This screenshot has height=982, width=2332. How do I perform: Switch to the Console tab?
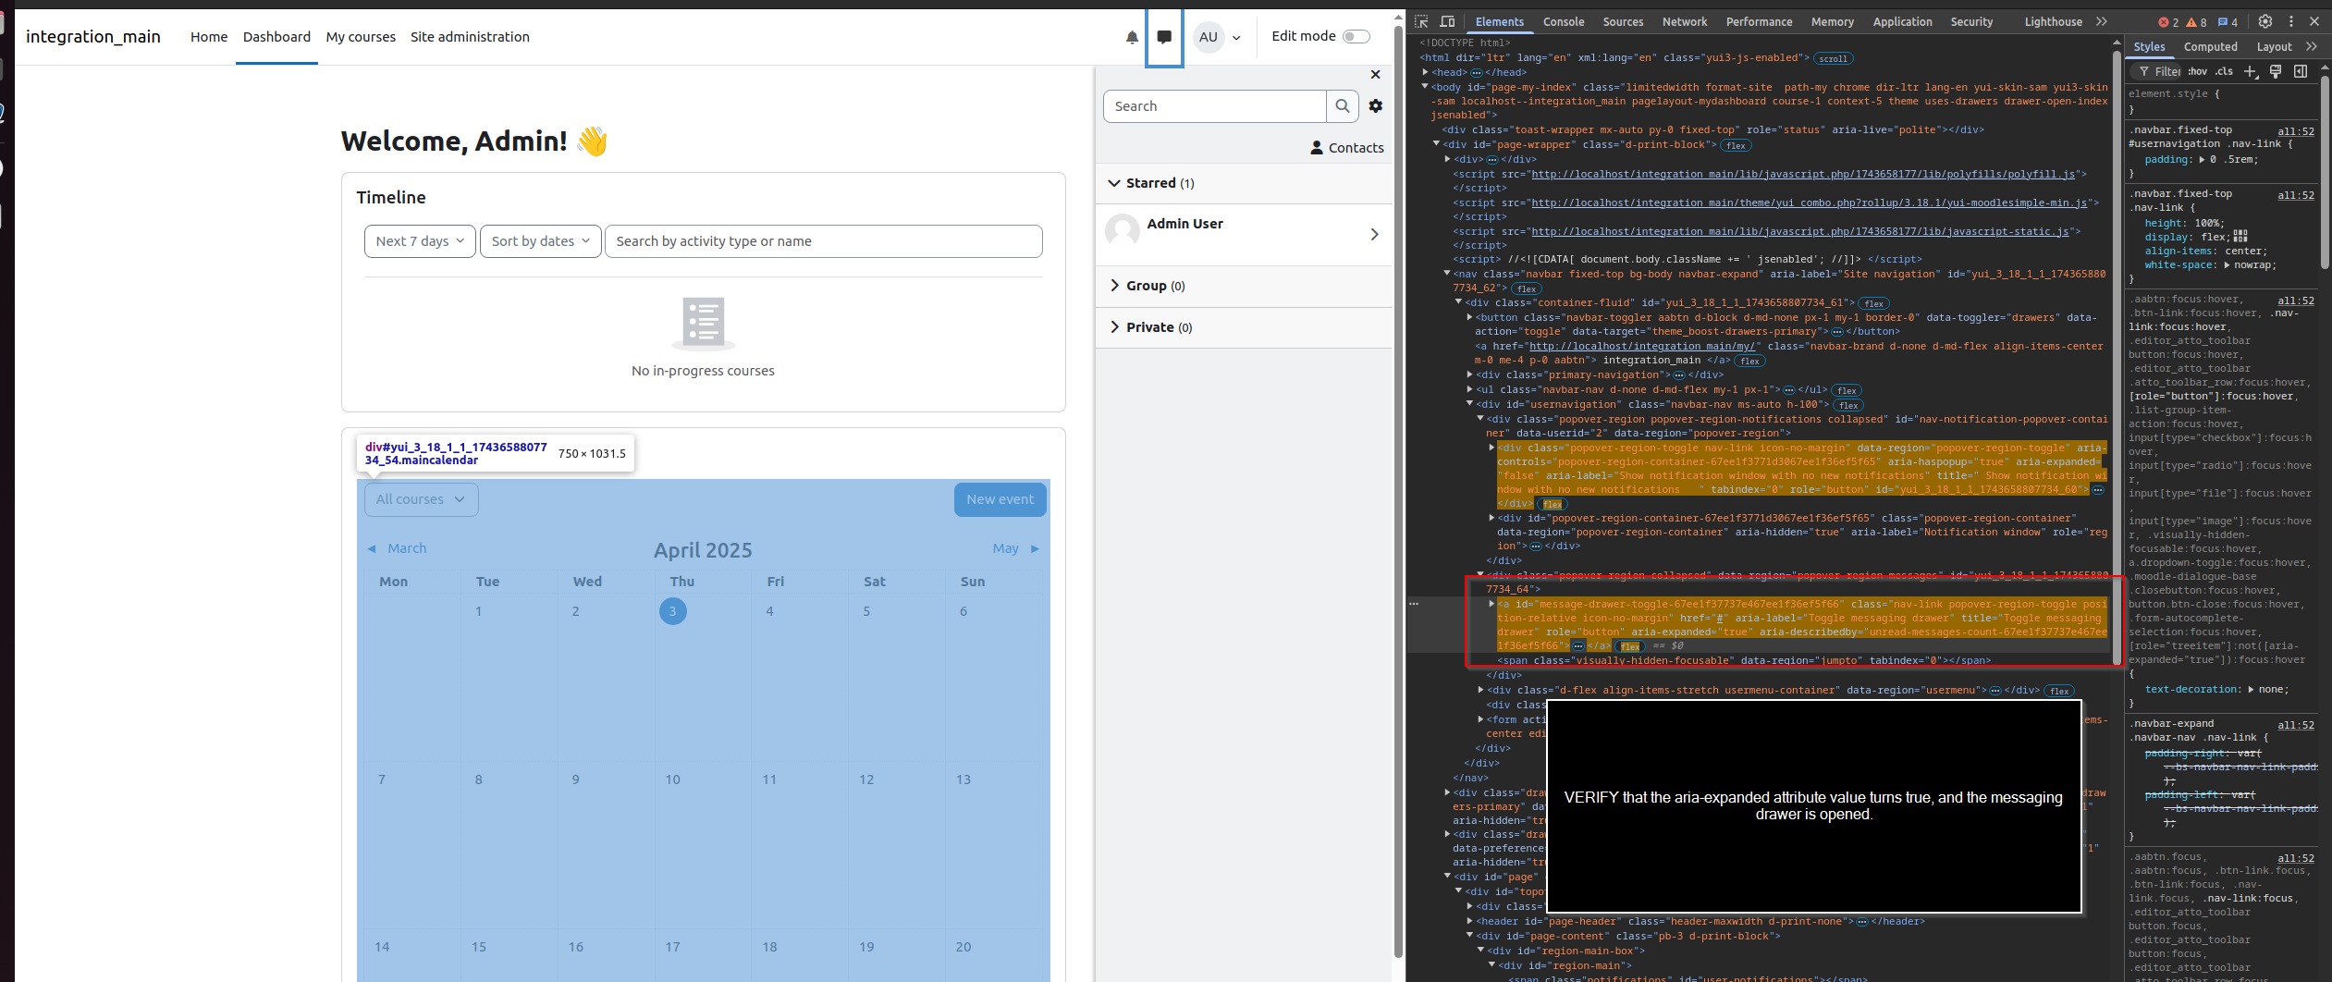(x=1564, y=21)
